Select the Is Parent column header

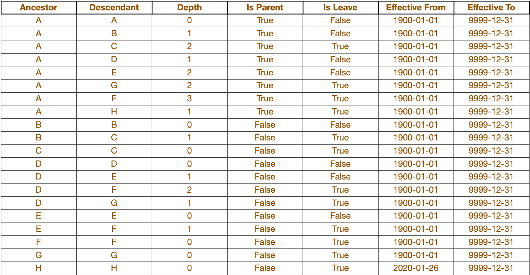coord(265,8)
